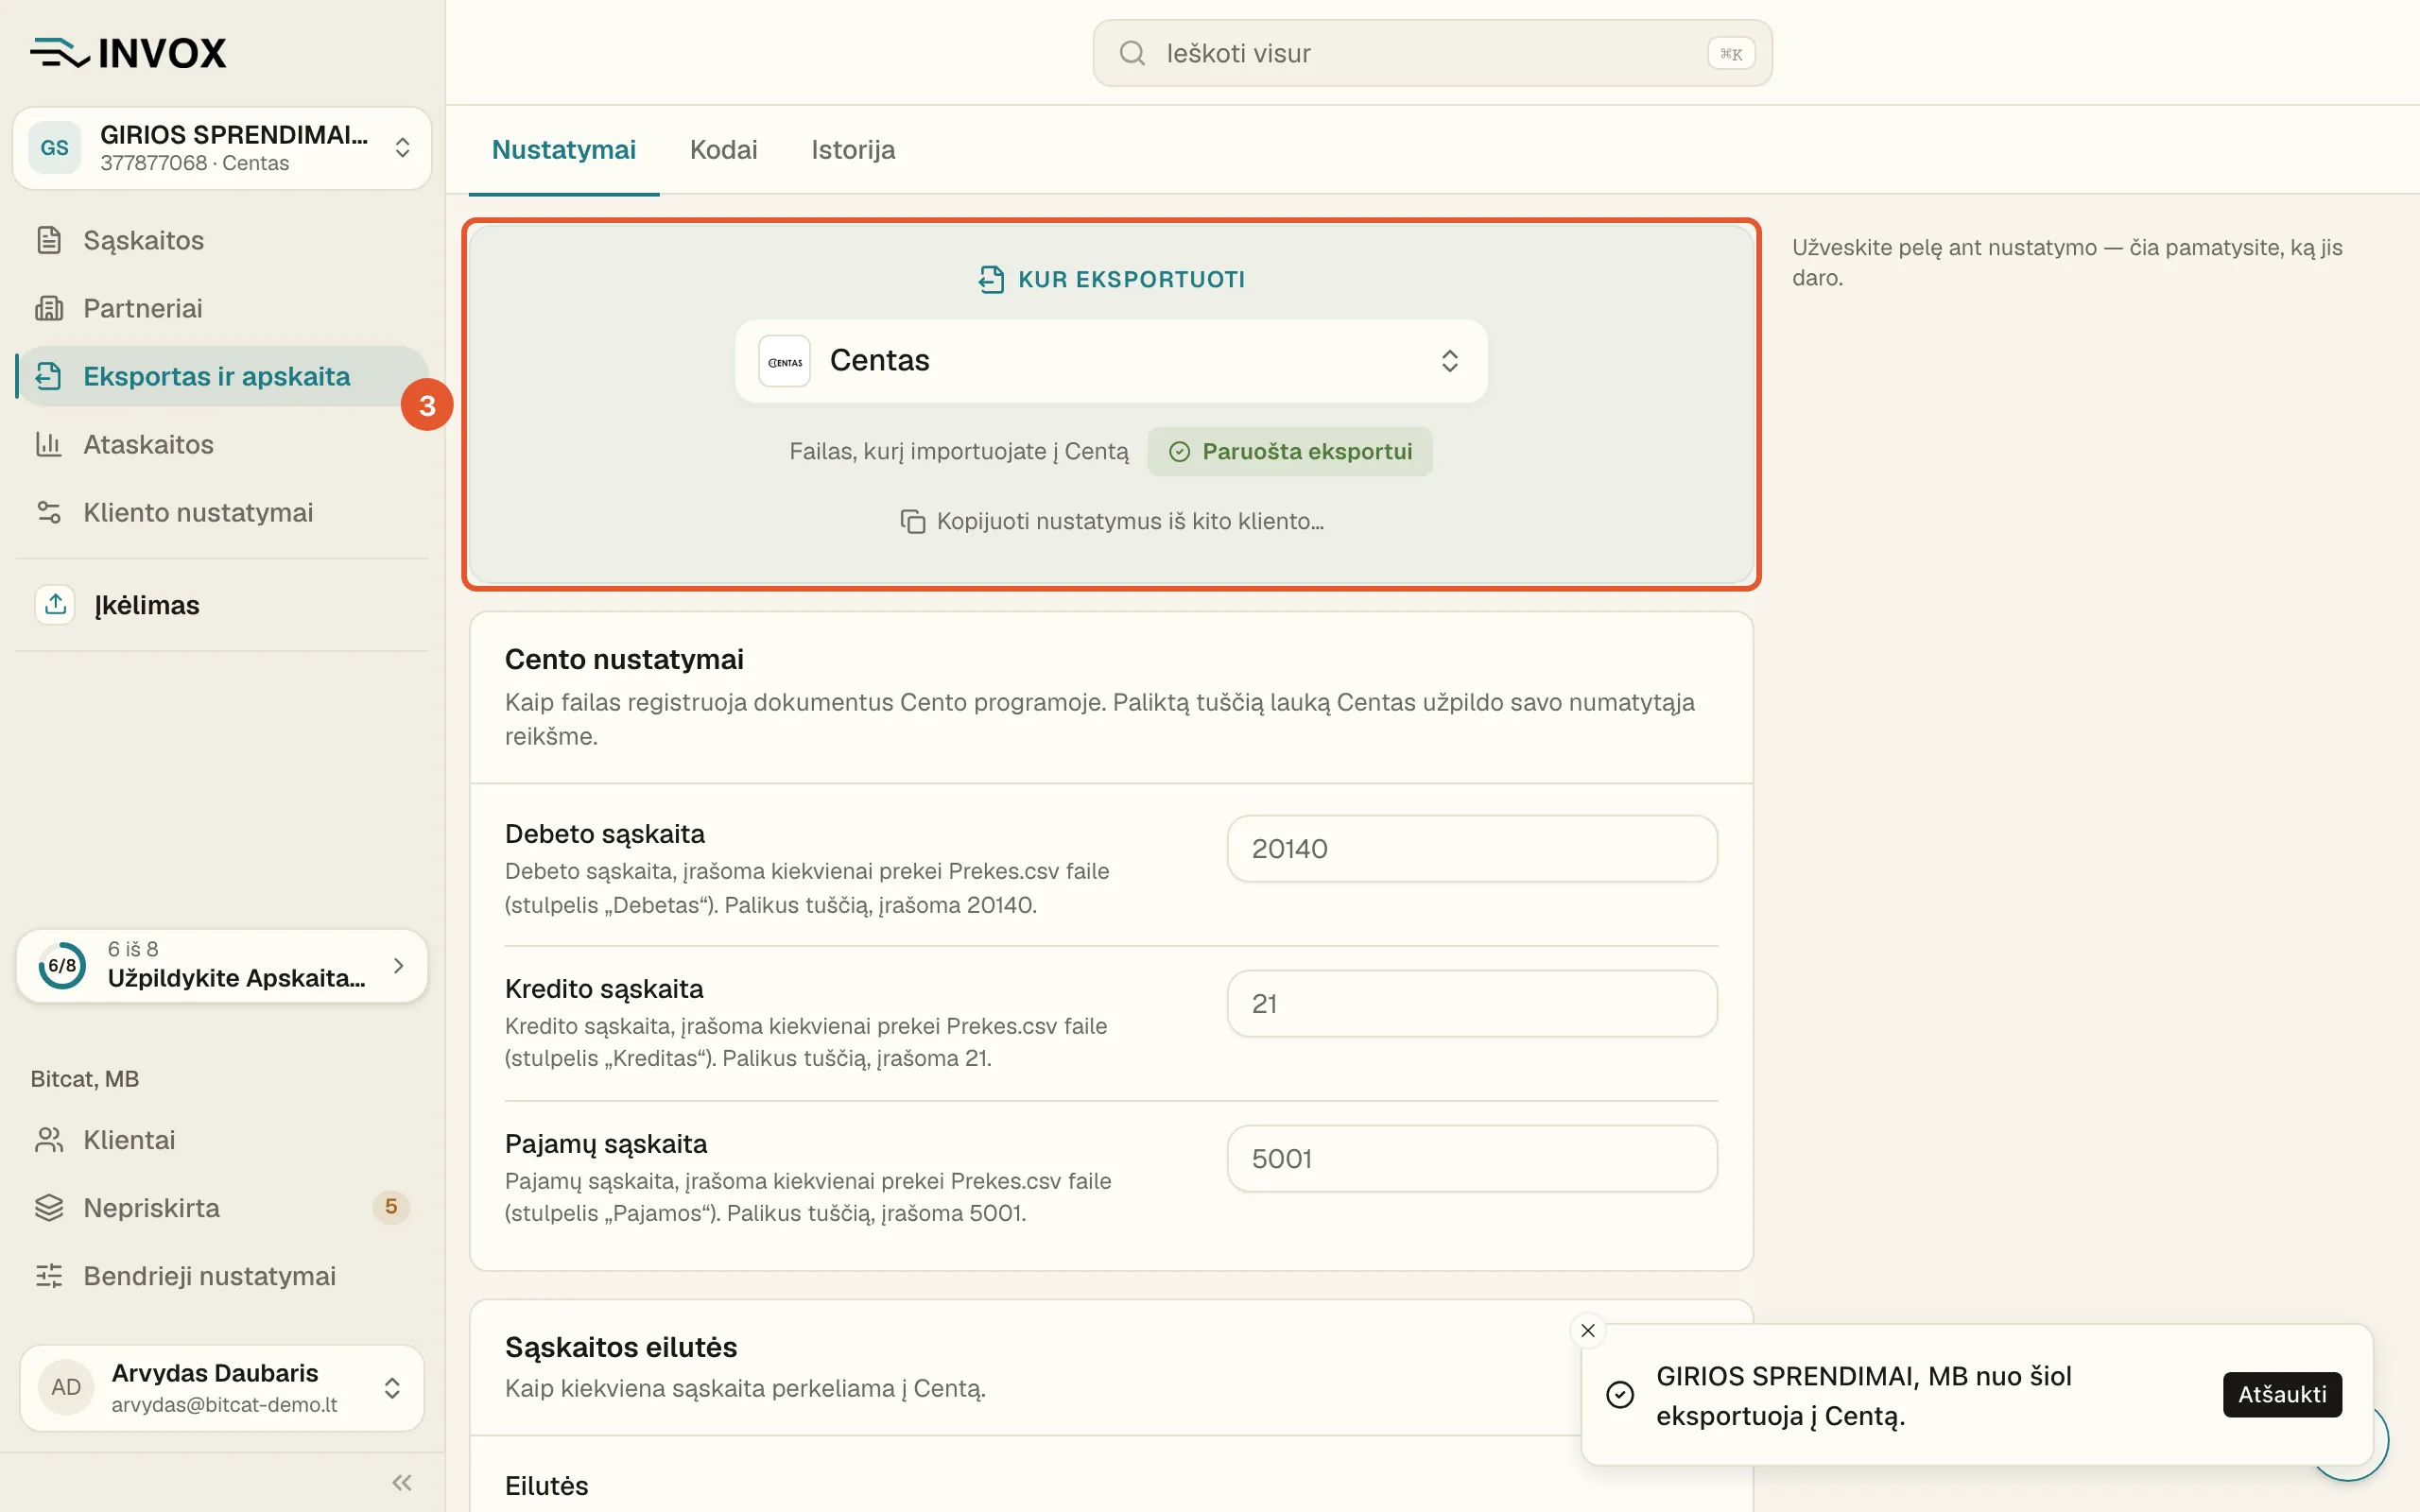The width and height of the screenshot is (2420, 1512).
Task: Click the INVOX logo
Action: pyautogui.click(x=128, y=53)
